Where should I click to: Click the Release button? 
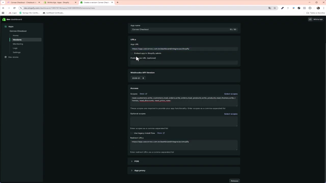[234, 181]
